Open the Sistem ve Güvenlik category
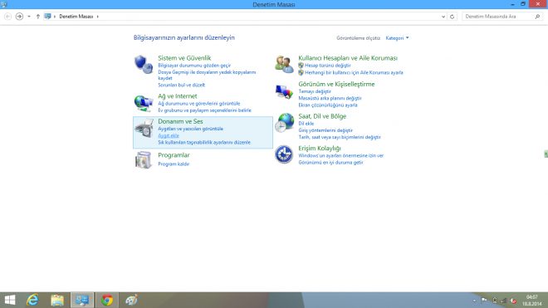Viewport: 548px width, 308px height. click(184, 58)
